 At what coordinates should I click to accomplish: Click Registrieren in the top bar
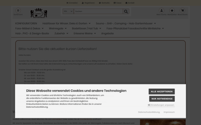pos(88,3)
